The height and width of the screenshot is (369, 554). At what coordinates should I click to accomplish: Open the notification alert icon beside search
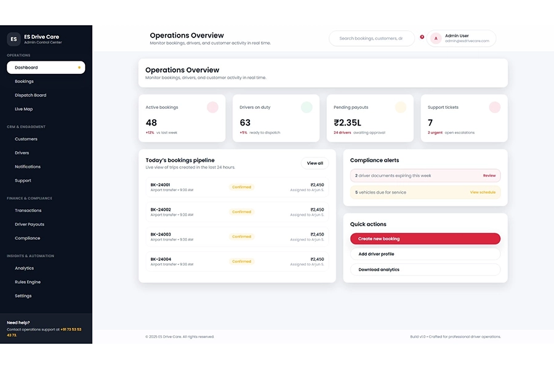tap(422, 37)
